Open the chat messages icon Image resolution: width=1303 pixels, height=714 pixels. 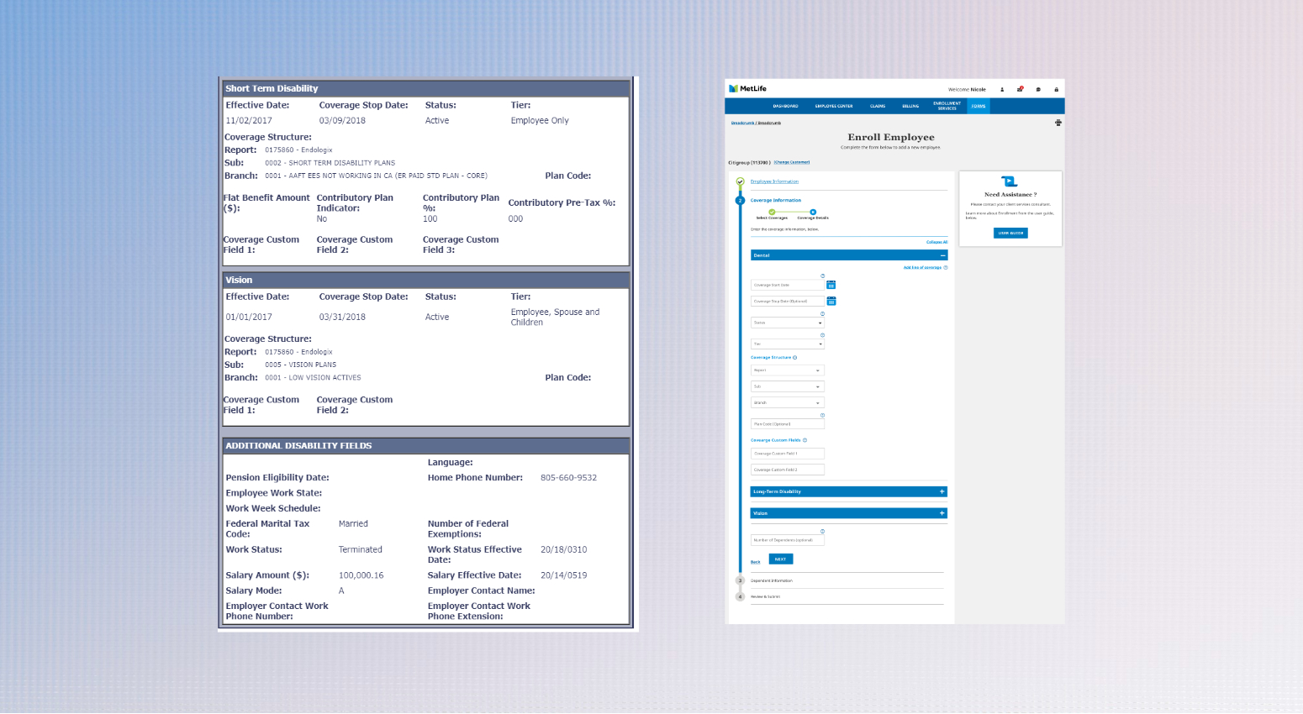click(1038, 89)
